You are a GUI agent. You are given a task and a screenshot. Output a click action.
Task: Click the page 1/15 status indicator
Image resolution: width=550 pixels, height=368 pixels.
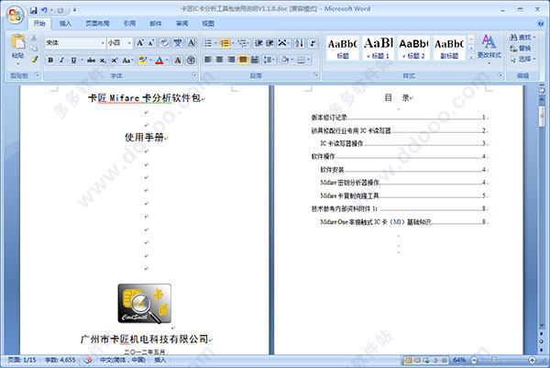[x=22, y=360]
